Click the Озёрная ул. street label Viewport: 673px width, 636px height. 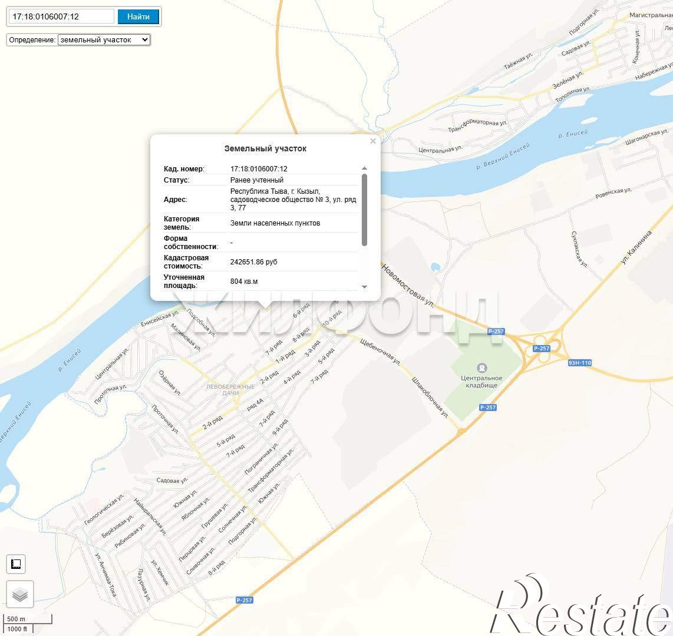(x=170, y=382)
